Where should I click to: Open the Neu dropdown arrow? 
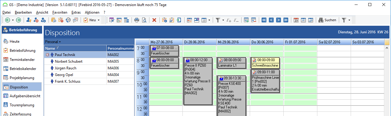pos(99,20)
